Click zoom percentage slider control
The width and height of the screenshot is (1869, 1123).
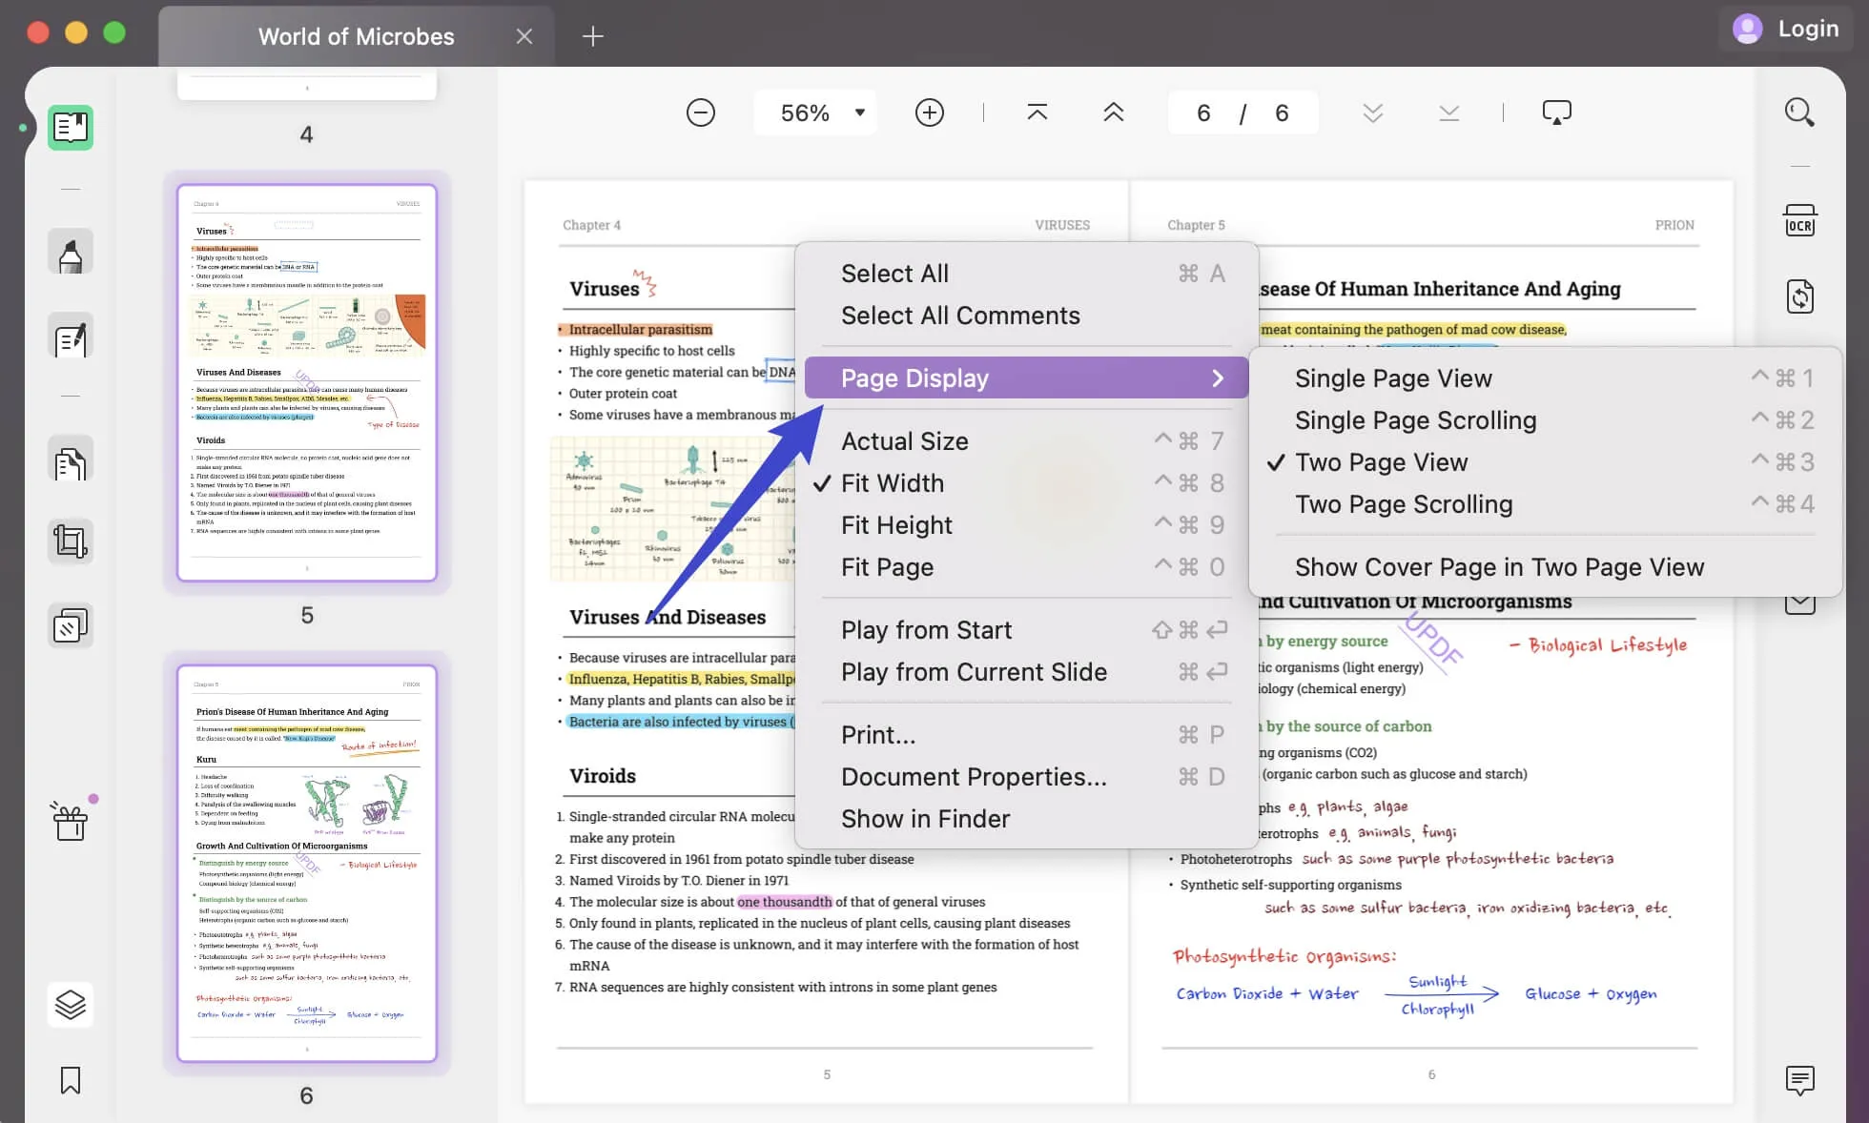(x=815, y=112)
